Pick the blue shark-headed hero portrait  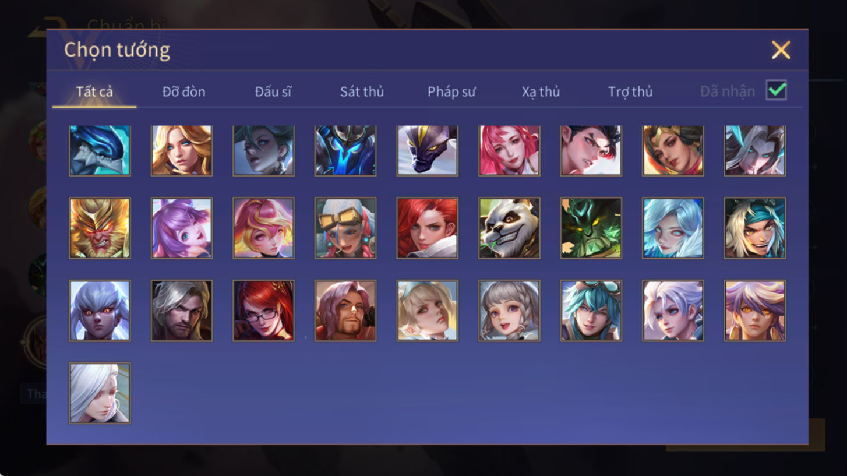point(100,150)
